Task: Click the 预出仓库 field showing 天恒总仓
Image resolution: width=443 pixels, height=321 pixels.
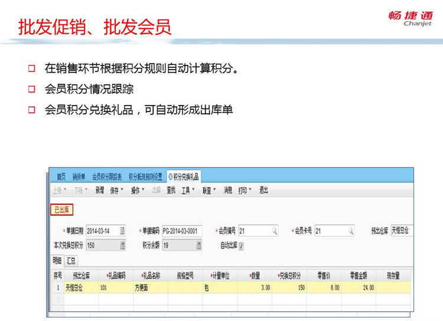Action: click(402, 230)
